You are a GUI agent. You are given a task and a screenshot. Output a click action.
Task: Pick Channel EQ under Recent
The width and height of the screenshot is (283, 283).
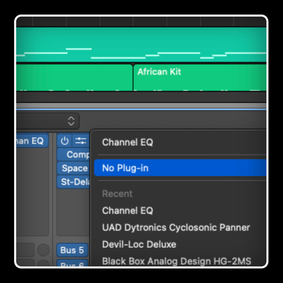tap(128, 211)
